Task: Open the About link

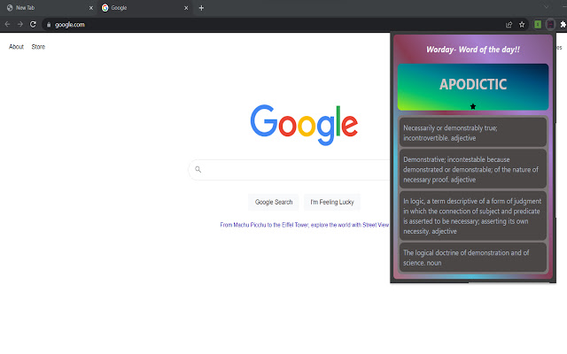Action: pyautogui.click(x=16, y=47)
